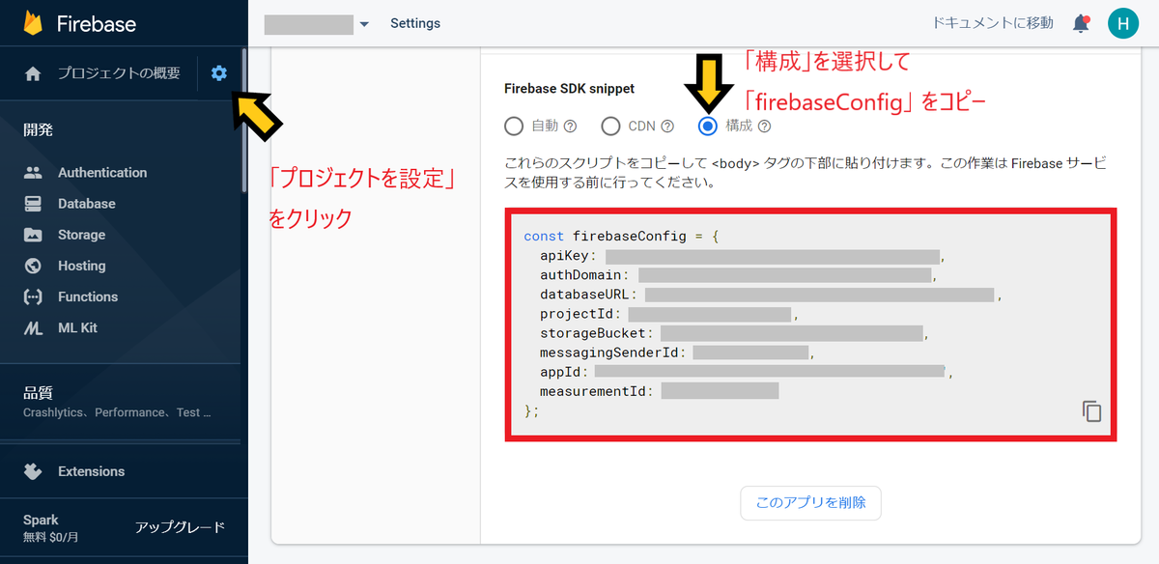The image size is (1159, 564).
Task: Select the CDN radio option
Action: tap(610, 127)
